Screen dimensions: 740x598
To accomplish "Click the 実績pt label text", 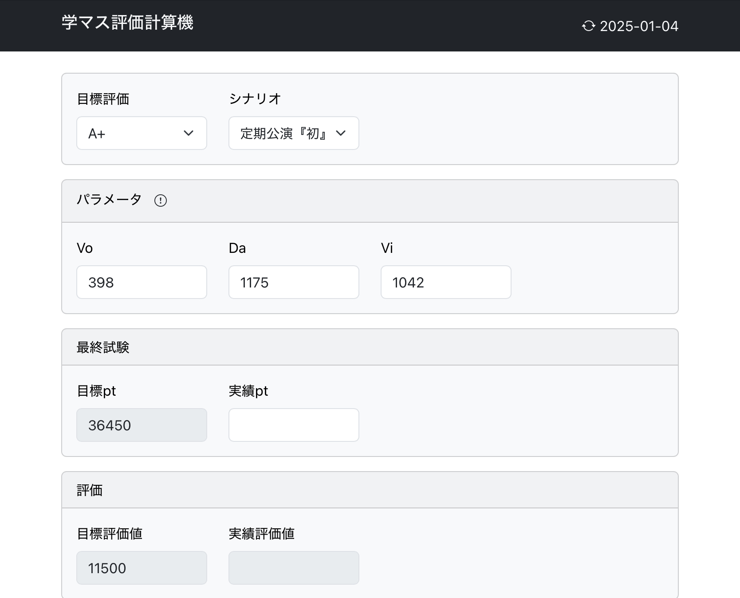I will click(248, 391).
